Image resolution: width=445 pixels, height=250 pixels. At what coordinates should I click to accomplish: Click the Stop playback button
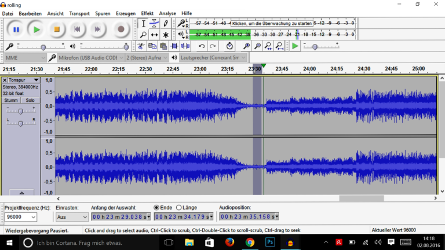click(57, 29)
